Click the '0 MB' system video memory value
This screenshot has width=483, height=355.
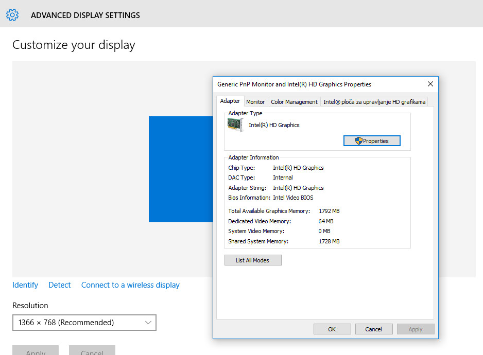click(x=324, y=231)
